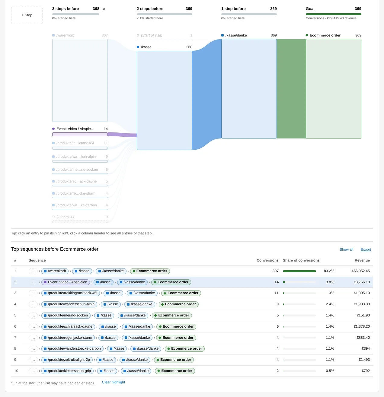Click the Show all link

[346, 249]
